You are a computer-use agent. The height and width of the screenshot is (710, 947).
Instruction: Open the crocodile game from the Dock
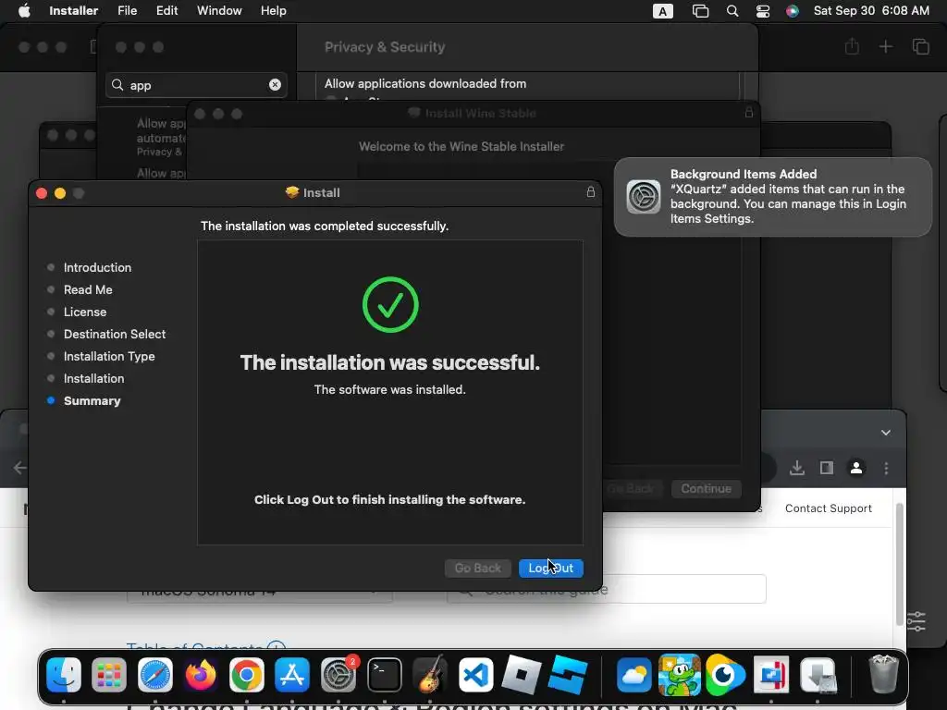point(680,674)
